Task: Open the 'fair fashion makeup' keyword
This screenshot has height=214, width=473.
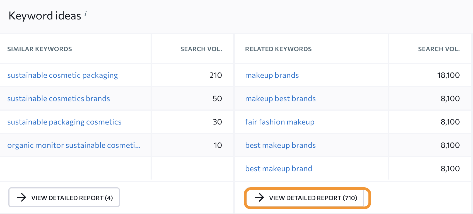Action: [x=279, y=122]
